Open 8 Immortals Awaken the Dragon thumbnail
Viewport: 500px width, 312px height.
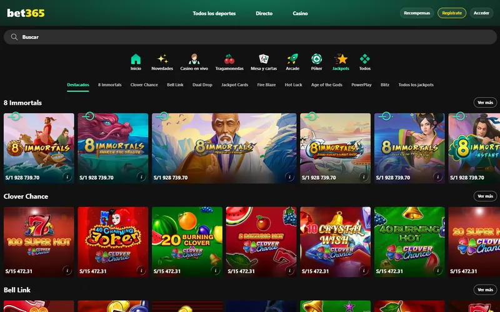pos(113,148)
